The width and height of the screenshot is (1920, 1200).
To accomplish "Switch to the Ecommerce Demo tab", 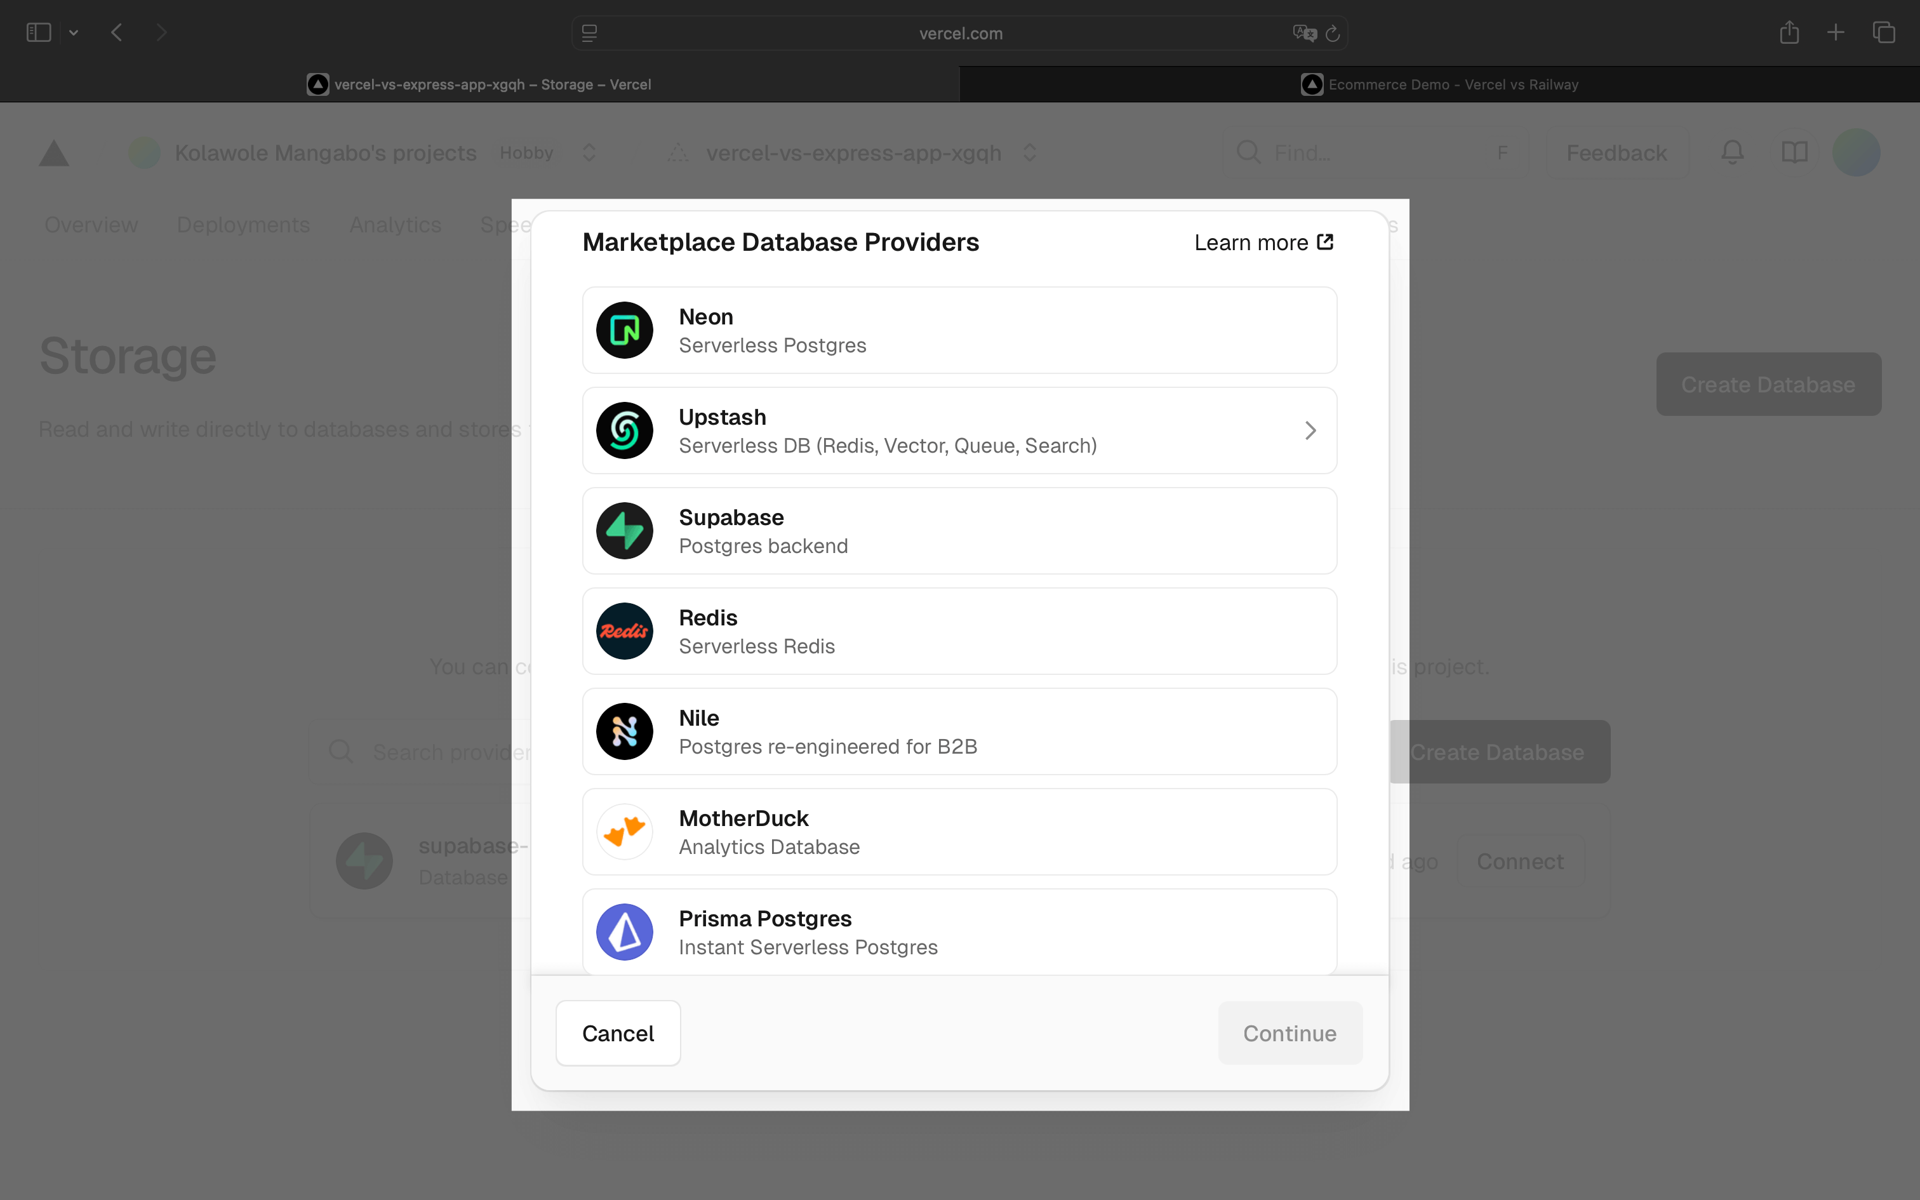I will pyautogui.click(x=1440, y=83).
